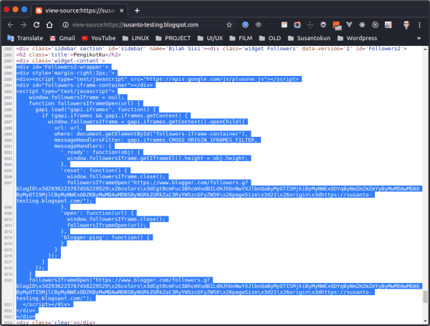Click line number 2988 in the gutter
This screenshot has height=326, width=430.
tap(8, 67)
